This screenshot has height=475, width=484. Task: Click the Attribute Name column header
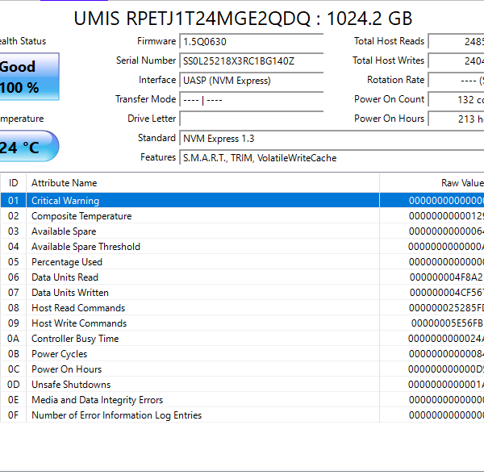click(202, 183)
